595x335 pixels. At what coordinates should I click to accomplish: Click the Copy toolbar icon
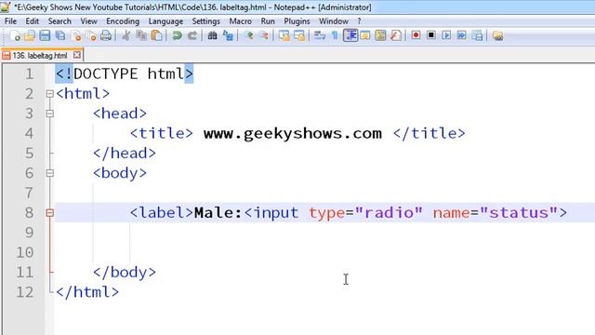click(141, 35)
